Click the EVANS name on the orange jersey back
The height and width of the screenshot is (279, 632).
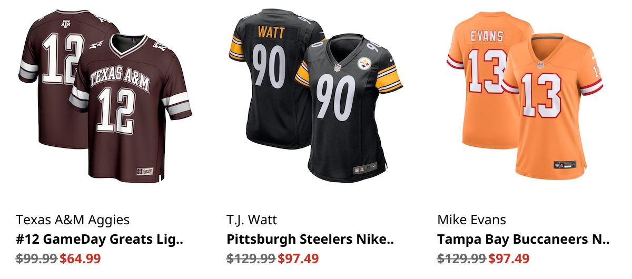(x=487, y=36)
